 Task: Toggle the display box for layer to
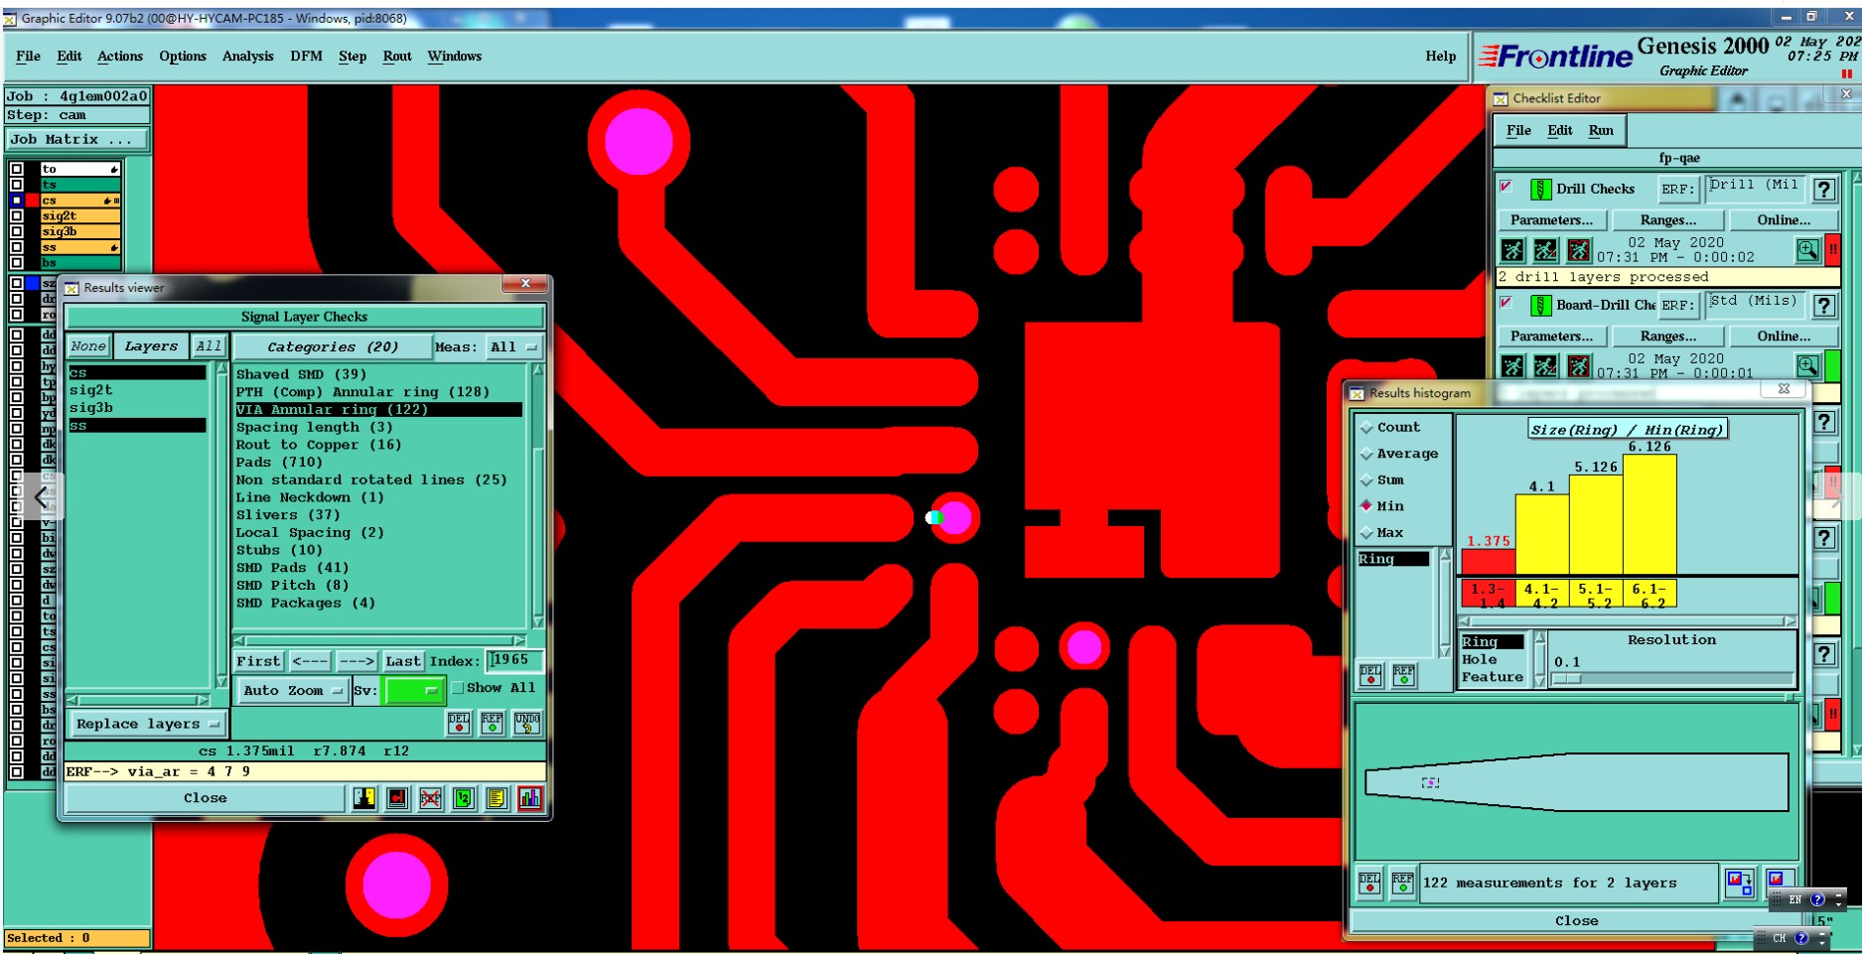[x=17, y=169]
